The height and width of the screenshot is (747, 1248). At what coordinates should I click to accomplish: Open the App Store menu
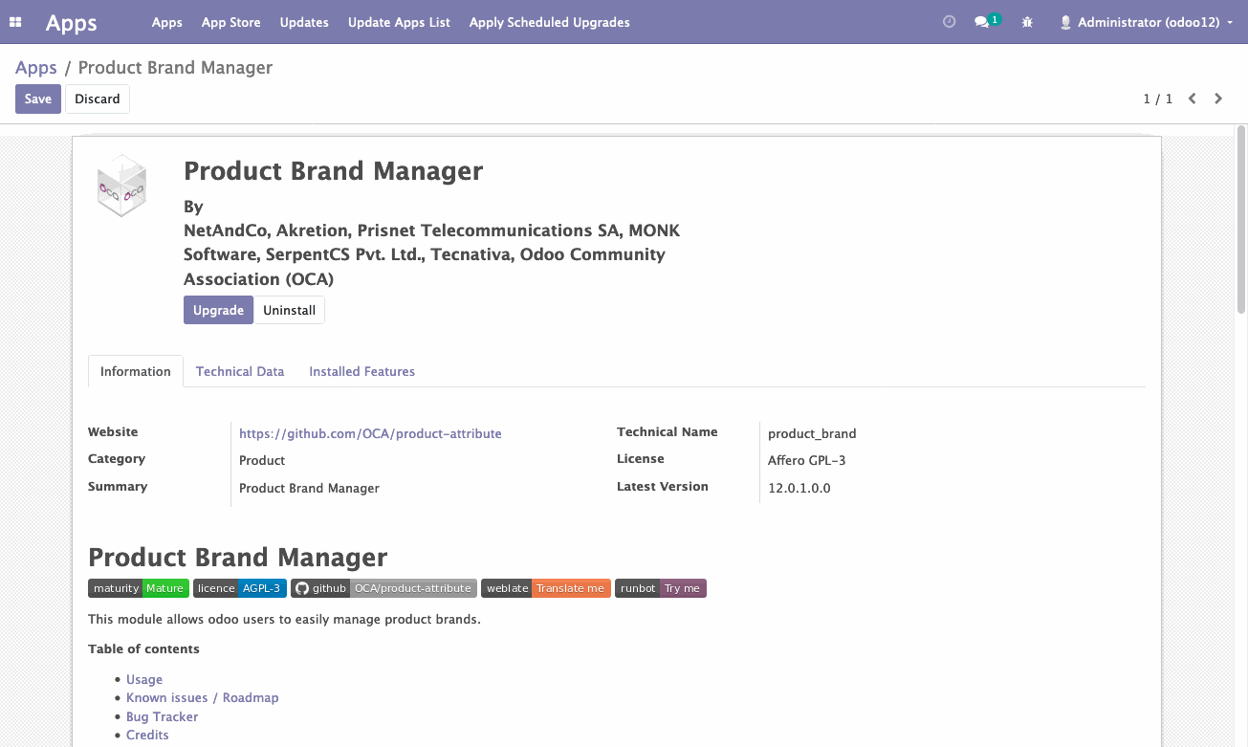[x=231, y=22]
